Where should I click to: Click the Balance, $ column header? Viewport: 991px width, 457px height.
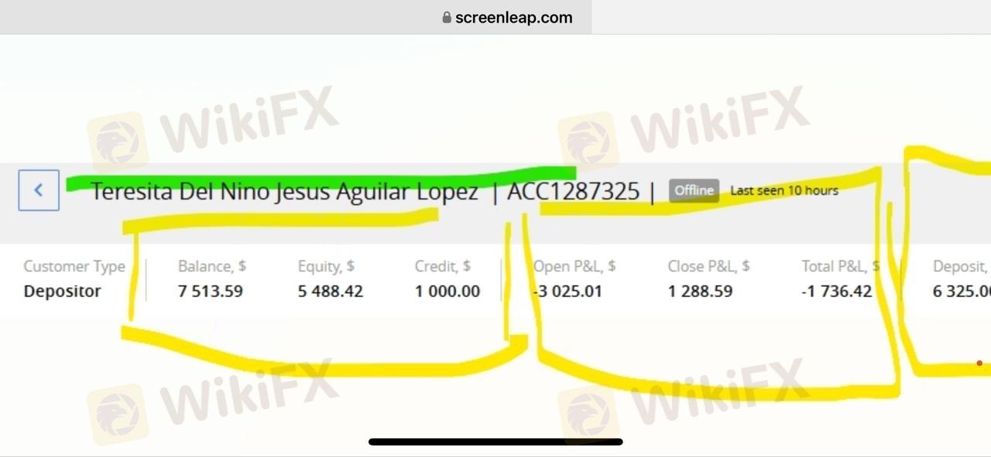pyautogui.click(x=212, y=267)
